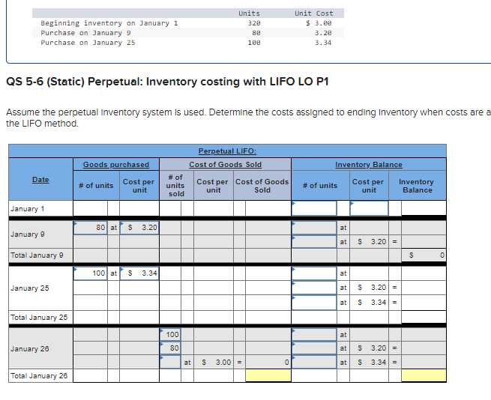
Task: Click January 26 units sold cell showing 80
Action: coord(170,348)
